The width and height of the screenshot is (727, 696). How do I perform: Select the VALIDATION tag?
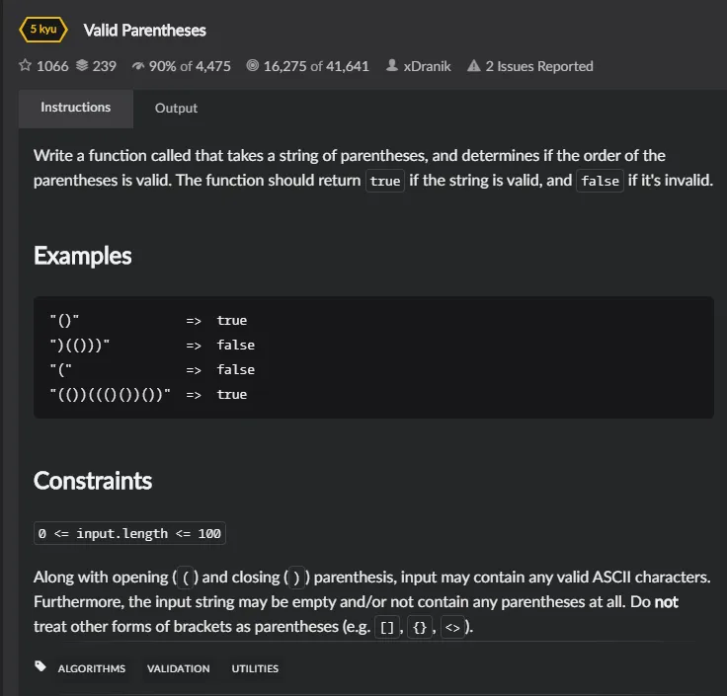click(178, 668)
